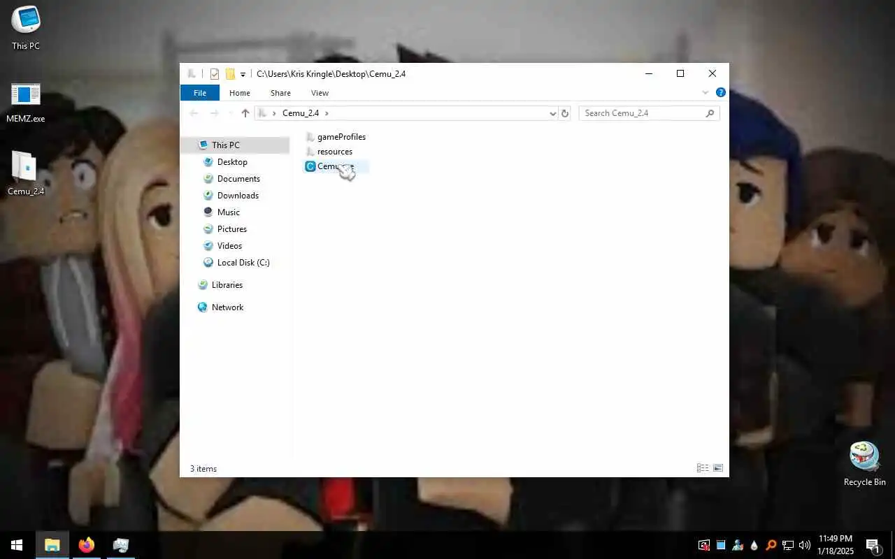
Task: Launch Firefox from the taskbar
Action: [87, 545]
